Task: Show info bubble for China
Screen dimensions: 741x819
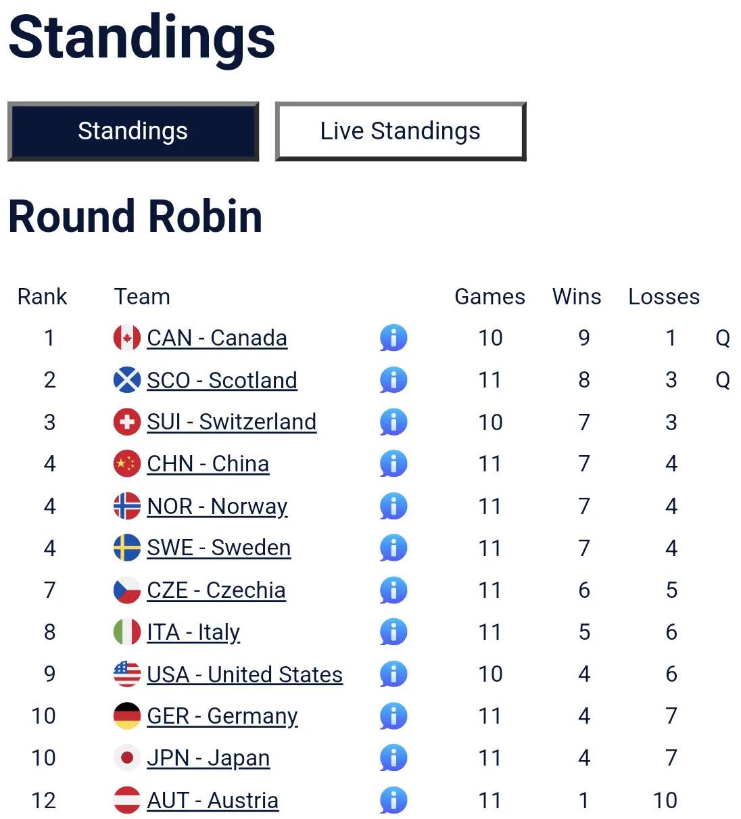Action: [x=393, y=464]
